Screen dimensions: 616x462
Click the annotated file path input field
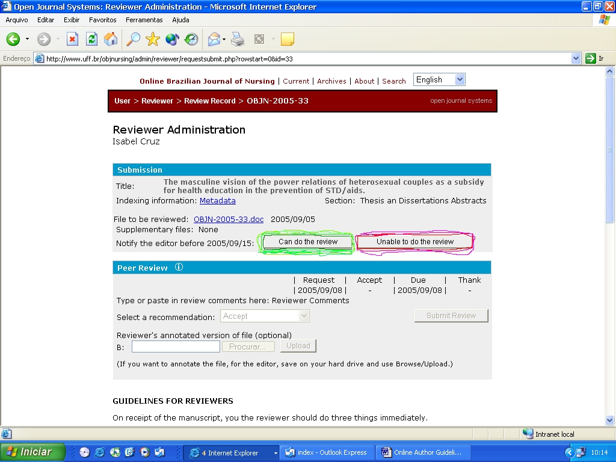tap(176, 346)
